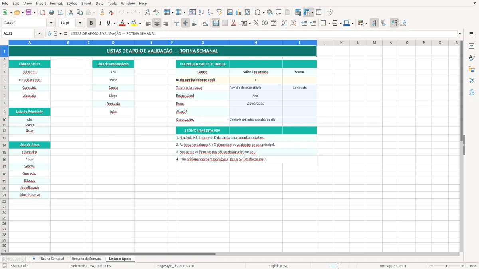Expand the font color dropdown arrow
Viewport: 479px width, 269px height.
(128, 23)
